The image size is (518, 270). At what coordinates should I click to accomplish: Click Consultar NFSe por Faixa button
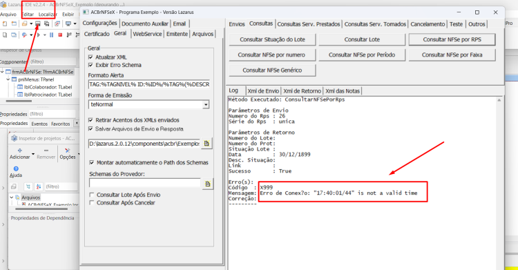452,55
